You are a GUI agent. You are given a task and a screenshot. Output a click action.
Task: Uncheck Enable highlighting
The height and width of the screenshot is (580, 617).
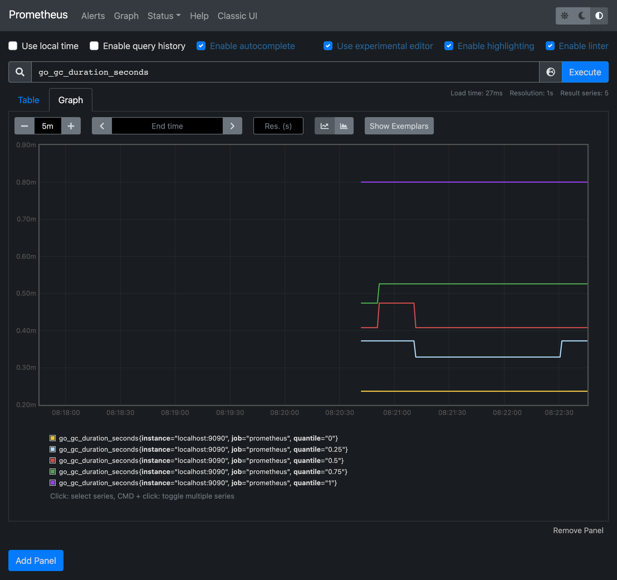tap(449, 46)
